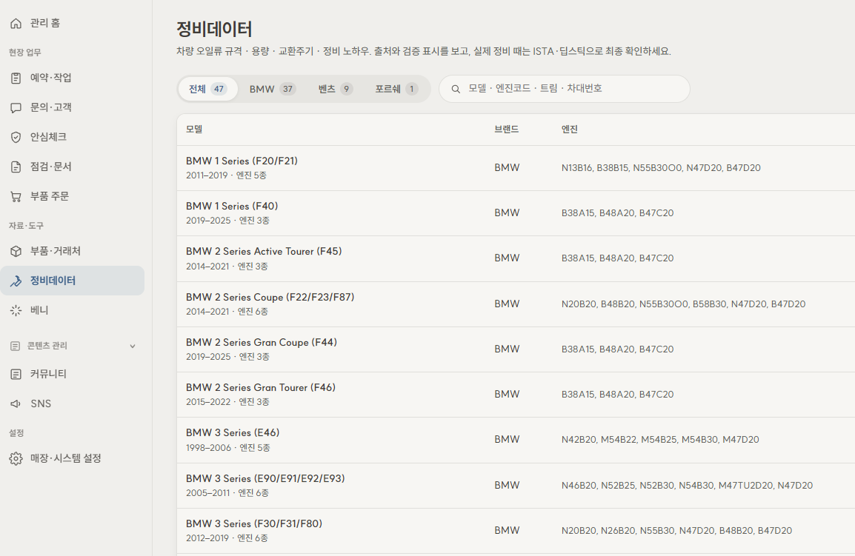
Task: Select 정비데이터 sidebar label
Action: [x=53, y=280]
